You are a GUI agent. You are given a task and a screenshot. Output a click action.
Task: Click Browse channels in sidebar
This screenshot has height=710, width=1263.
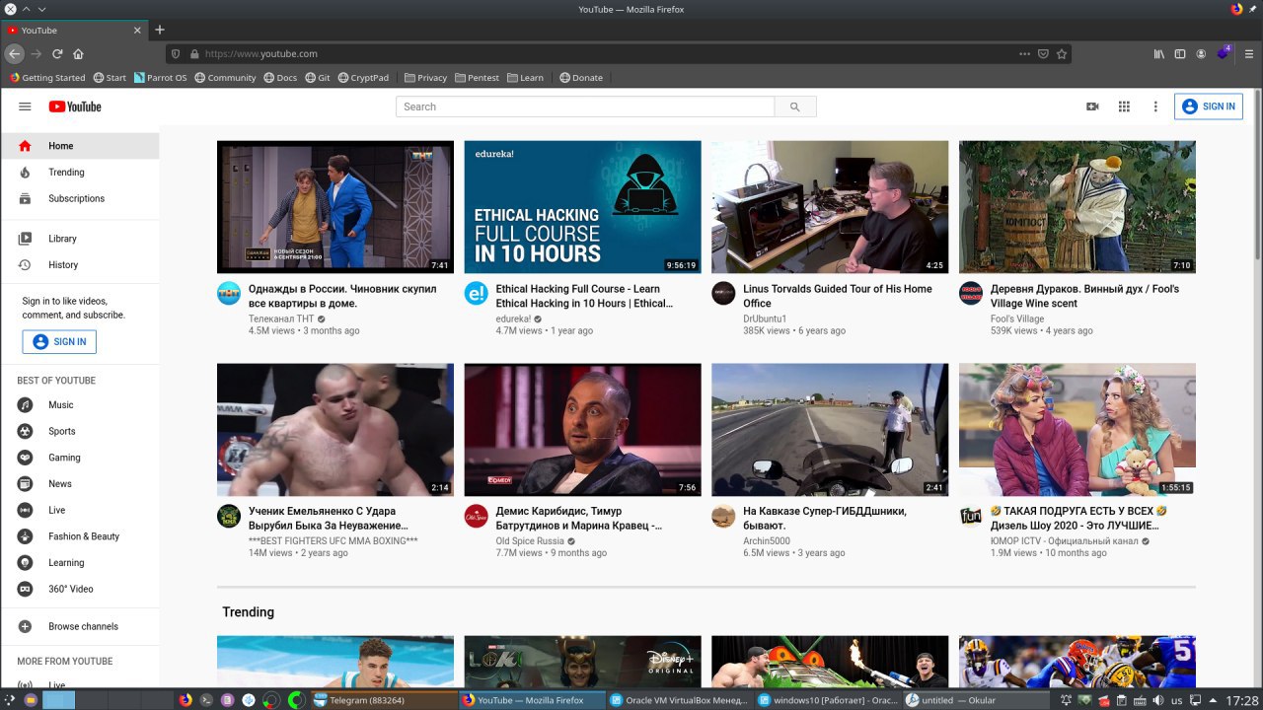(80, 626)
